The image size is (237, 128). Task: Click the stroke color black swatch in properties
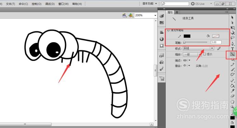pyautogui.click(x=187, y=36)
